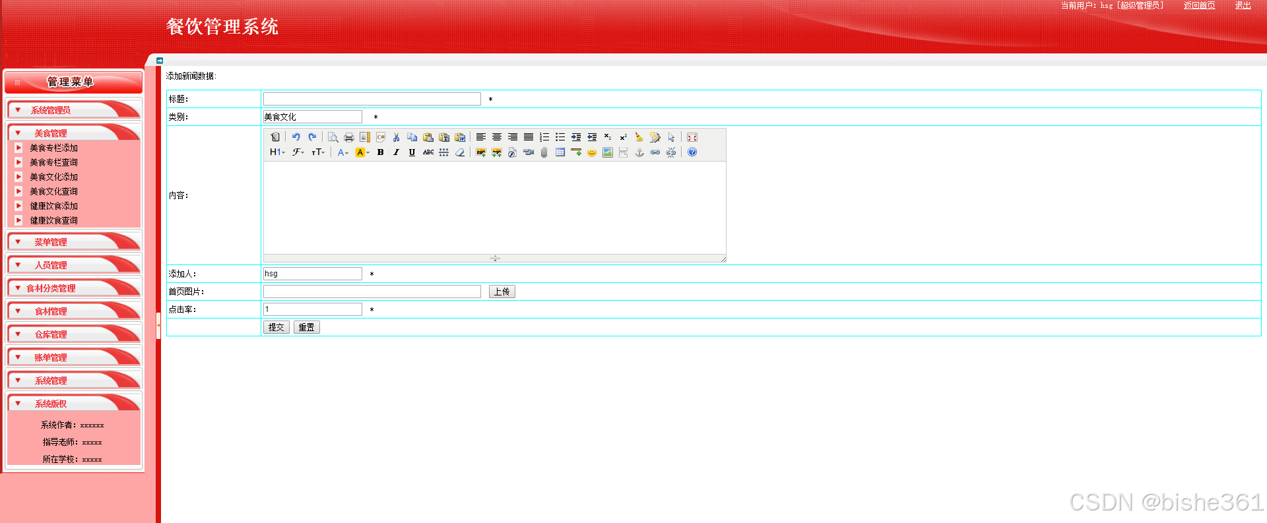The height and width of the screenshot is (523, 1267).
Task: Click the 返回首页 link
Action: (x=1199, y=5)
